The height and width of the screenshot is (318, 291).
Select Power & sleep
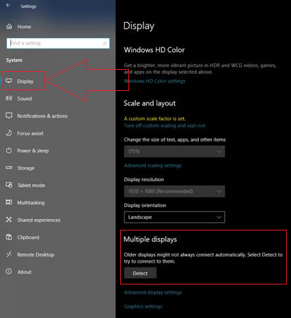tap(33, 150)
